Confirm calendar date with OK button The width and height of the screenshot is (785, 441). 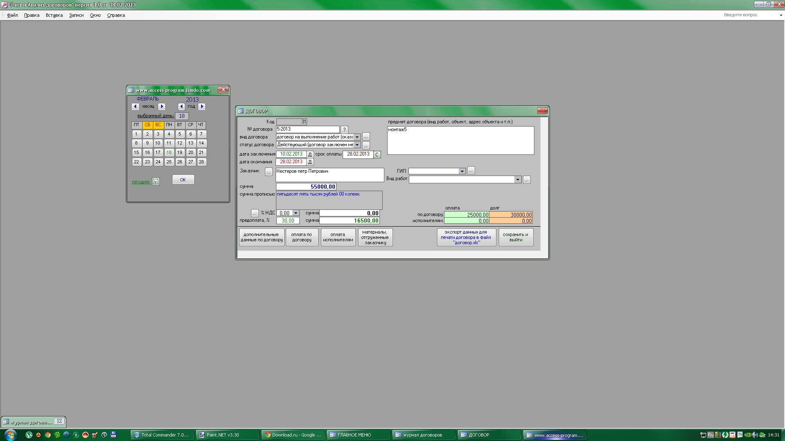point(183,180)
